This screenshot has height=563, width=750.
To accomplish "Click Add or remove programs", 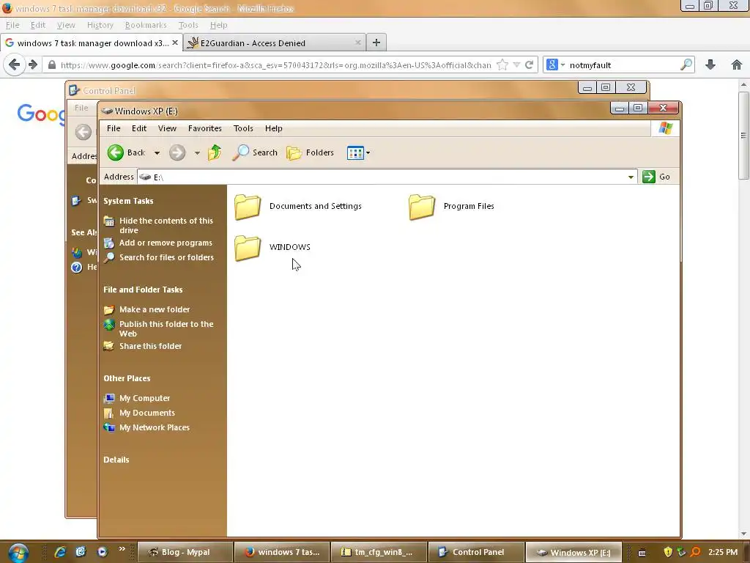I will (x=166, y=243).
